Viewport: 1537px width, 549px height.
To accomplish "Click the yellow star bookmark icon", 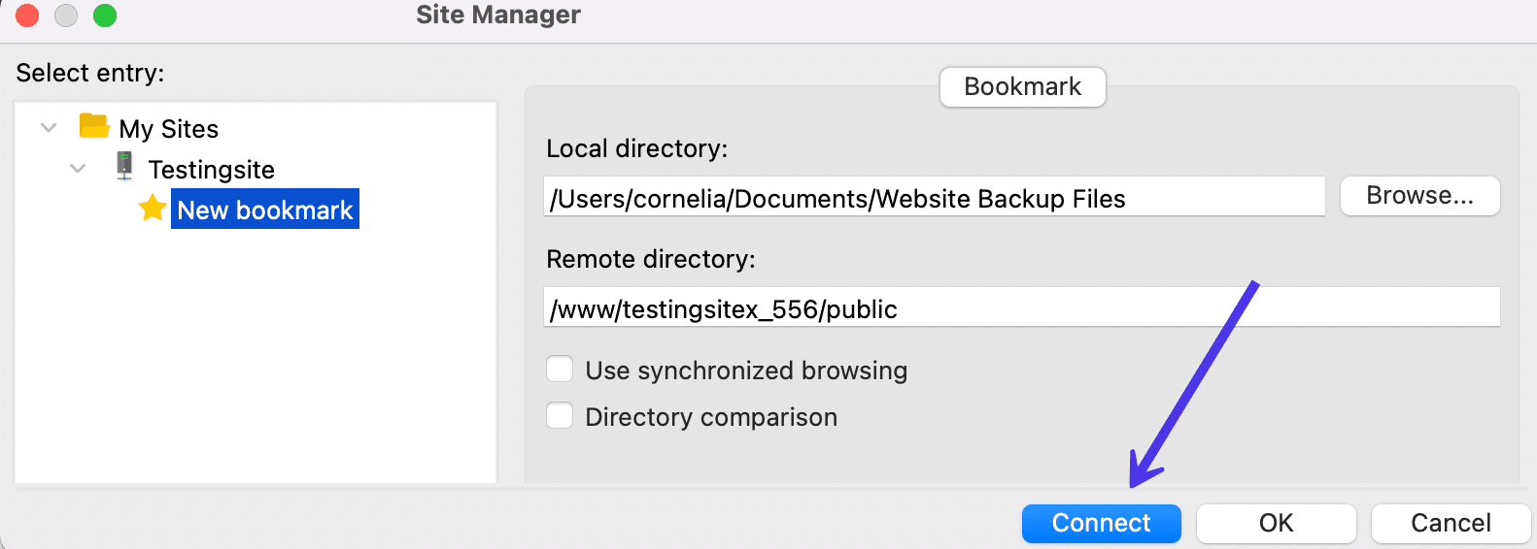I will point(153,209).
